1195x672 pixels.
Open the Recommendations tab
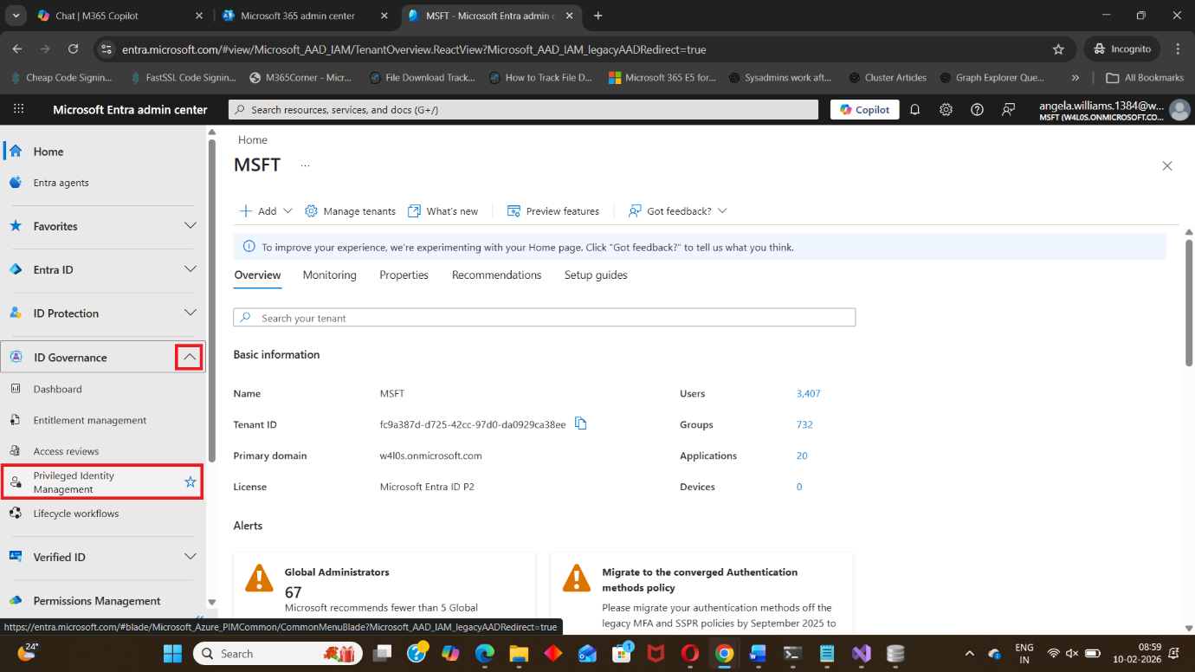coord(496,275)
